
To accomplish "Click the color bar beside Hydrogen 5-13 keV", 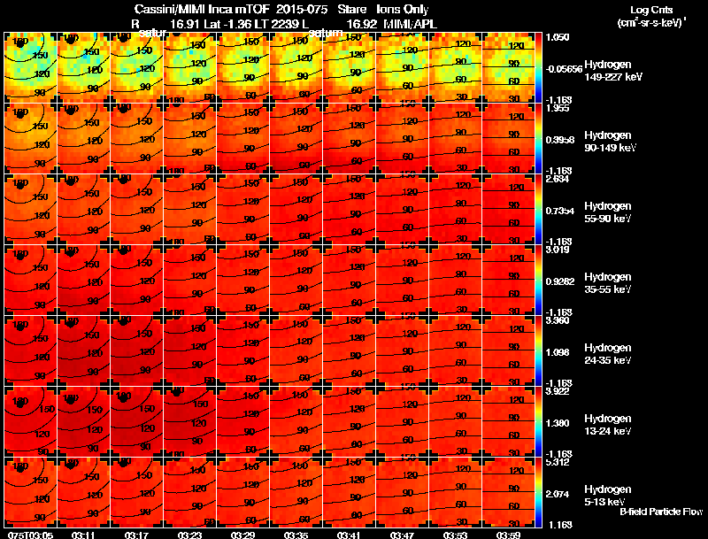I will click(538, 492).
